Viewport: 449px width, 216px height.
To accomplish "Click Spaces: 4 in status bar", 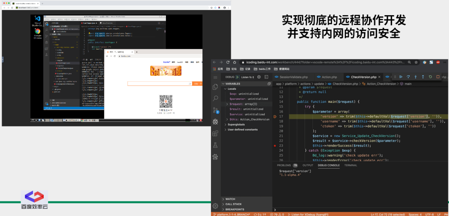I will (x=415, y=214).
